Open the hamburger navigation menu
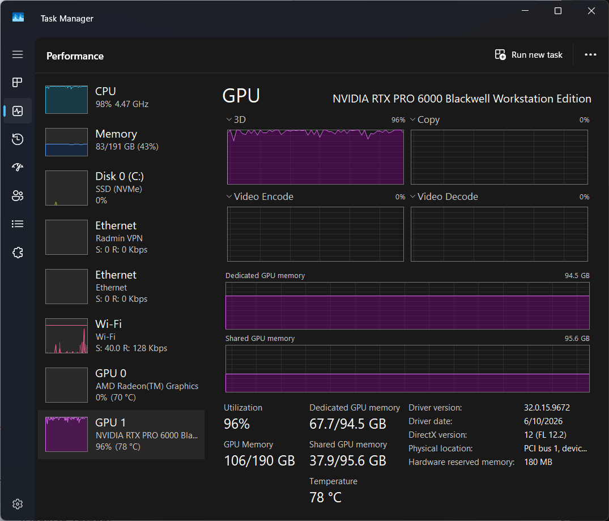609x521 pixels. 18,54
